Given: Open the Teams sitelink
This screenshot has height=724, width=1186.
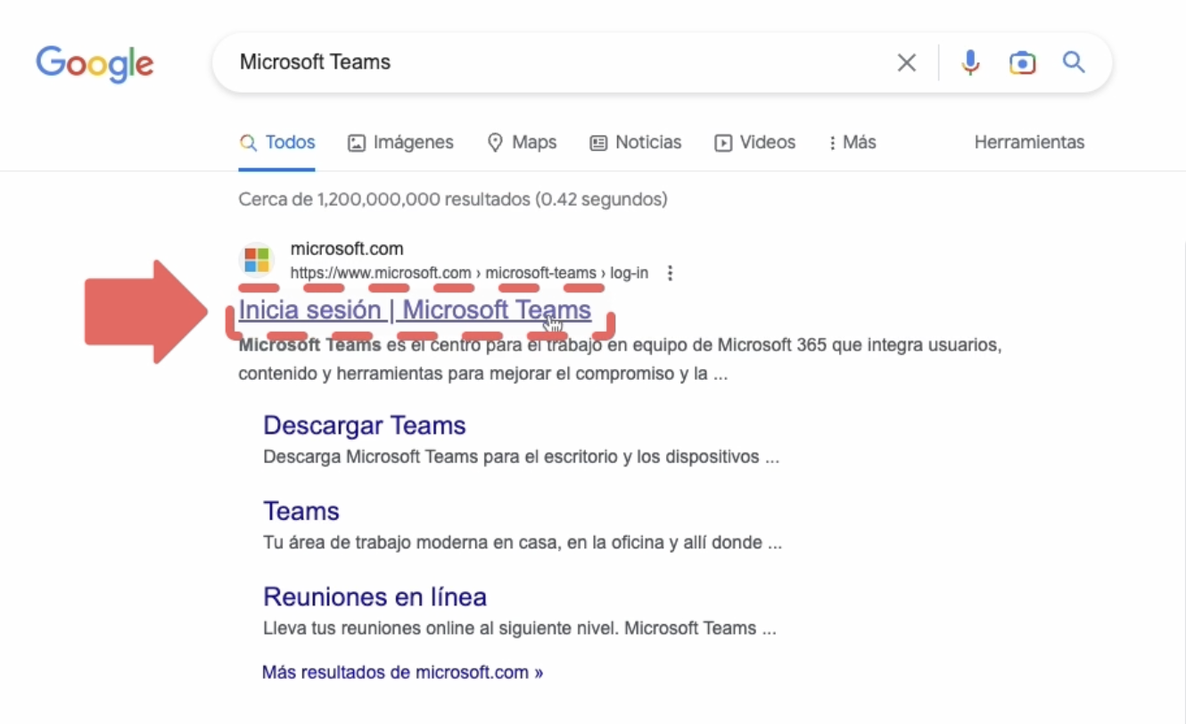Looking at the screenshot, I should 301,511.
